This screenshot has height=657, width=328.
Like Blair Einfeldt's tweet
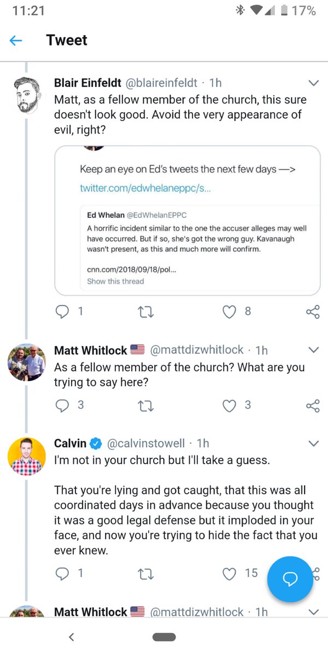coord(230,312)
